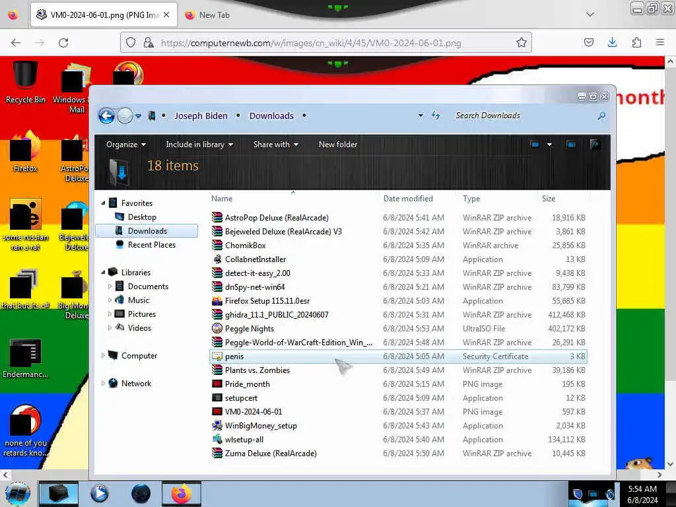This screenshot has height=507, width=676.
Task: Click the Explorer address refresh icon
Action: [x=436, y=116]
